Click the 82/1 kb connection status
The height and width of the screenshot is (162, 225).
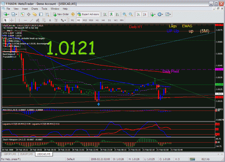click(x=205, y=159)
